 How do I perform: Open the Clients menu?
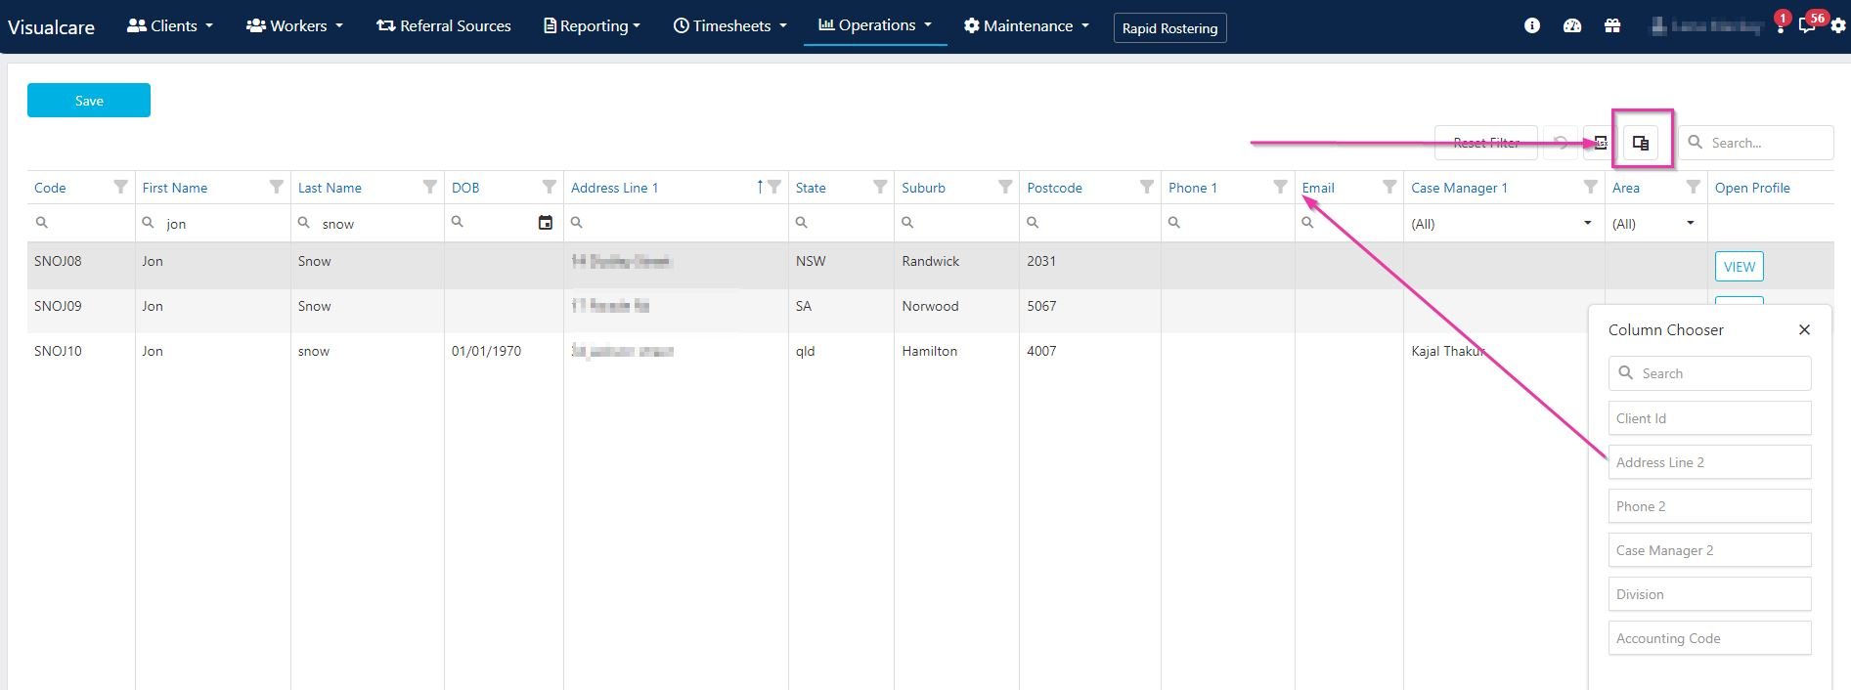(170, 26)
